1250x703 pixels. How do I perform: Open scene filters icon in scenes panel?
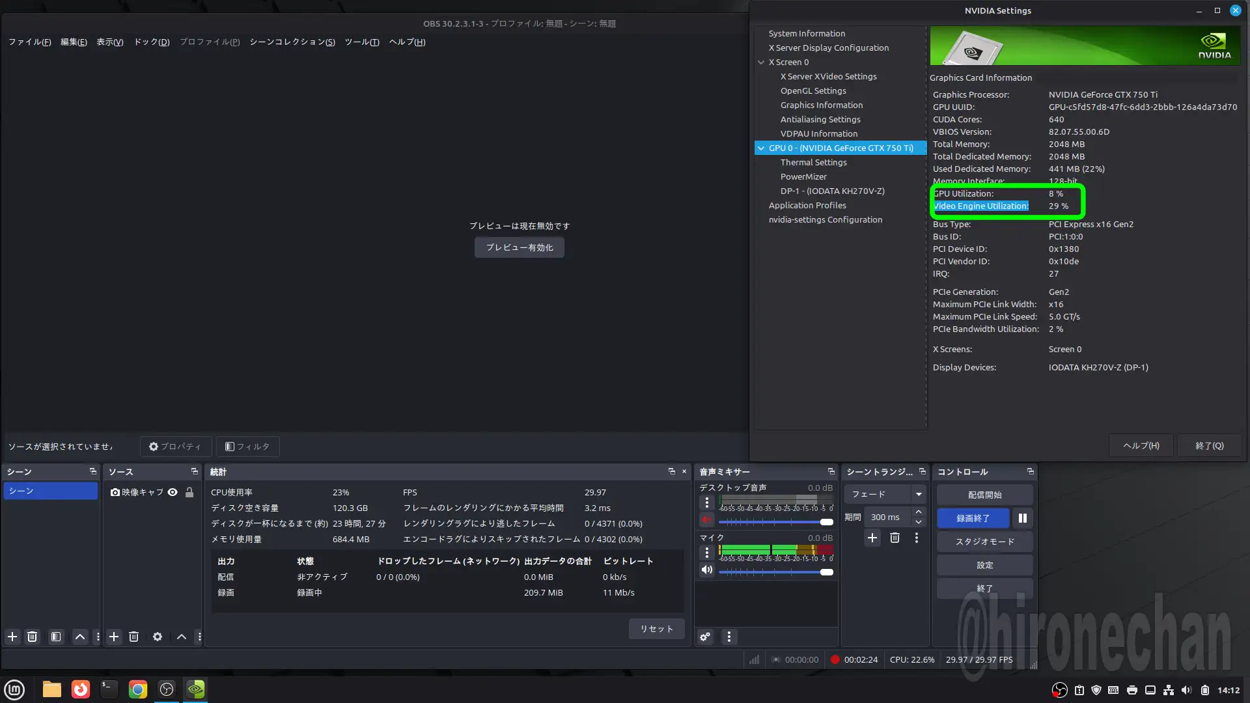coord(56,637)
